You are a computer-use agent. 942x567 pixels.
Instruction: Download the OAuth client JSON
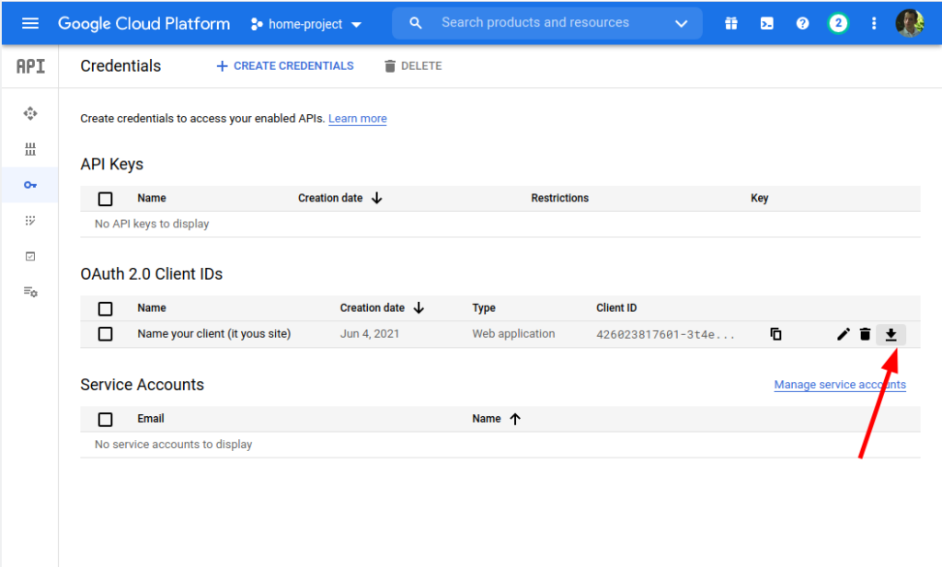tap(890, 335)
